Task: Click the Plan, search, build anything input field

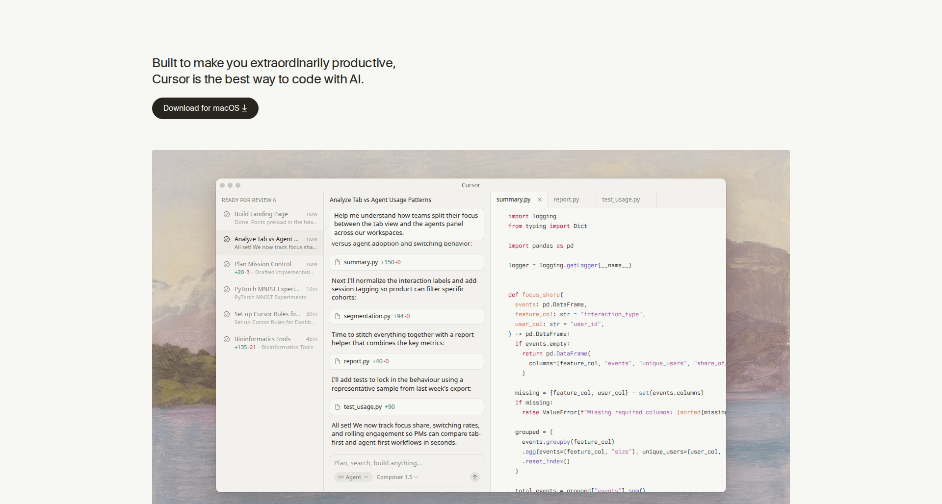Action: 406,463
